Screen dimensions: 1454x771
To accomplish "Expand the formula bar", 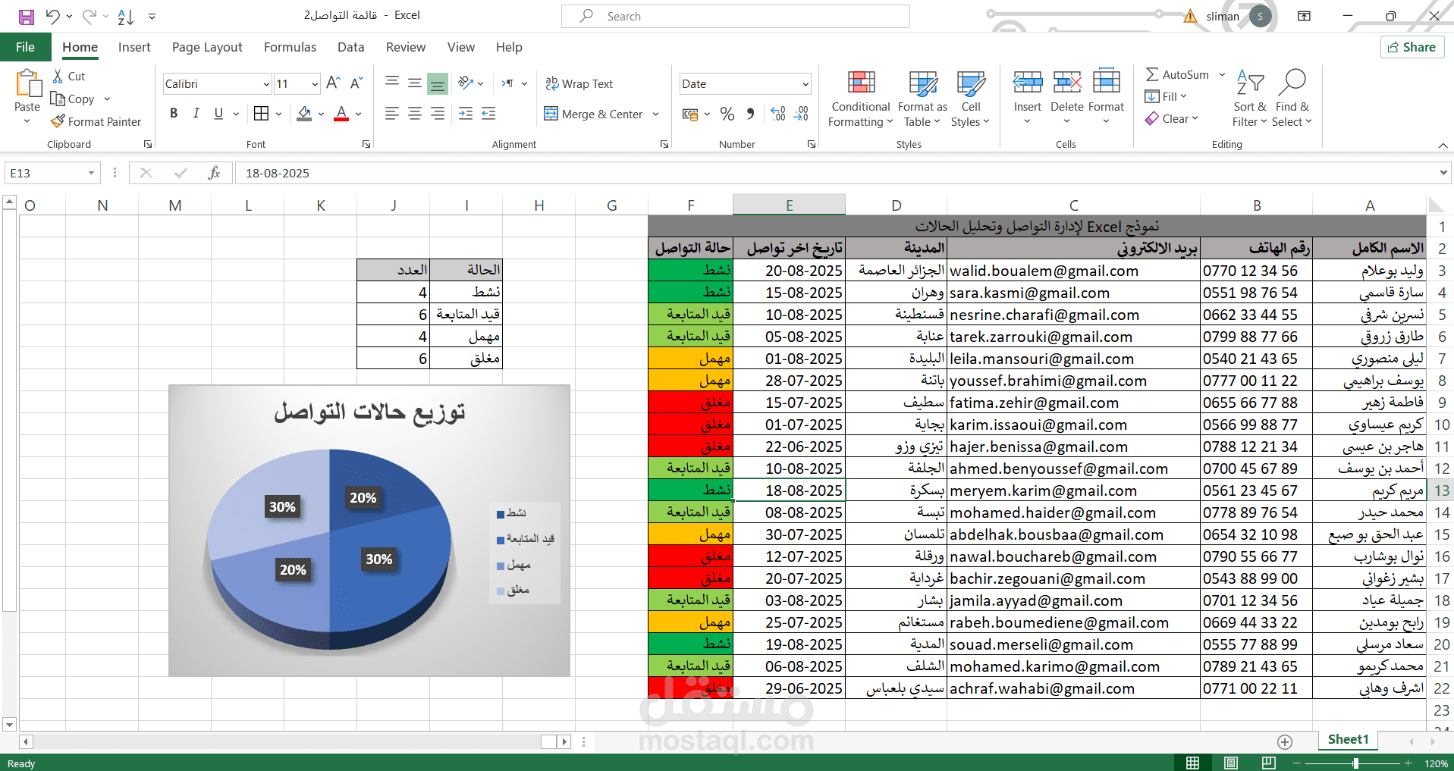I will pos(1443,174).
